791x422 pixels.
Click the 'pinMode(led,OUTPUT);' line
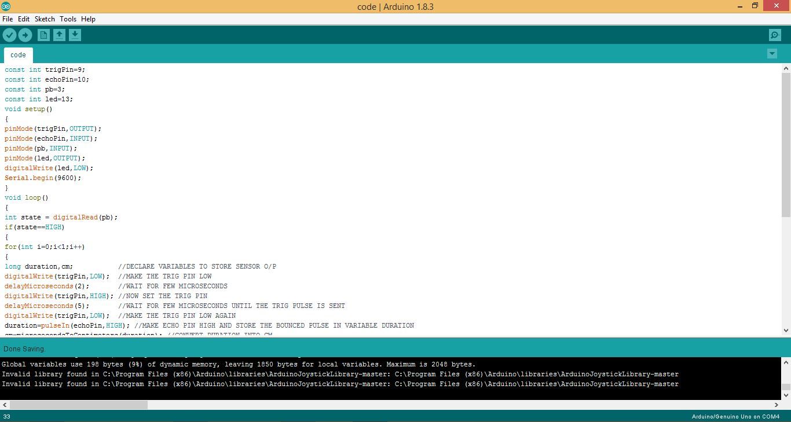pos(45,158)
